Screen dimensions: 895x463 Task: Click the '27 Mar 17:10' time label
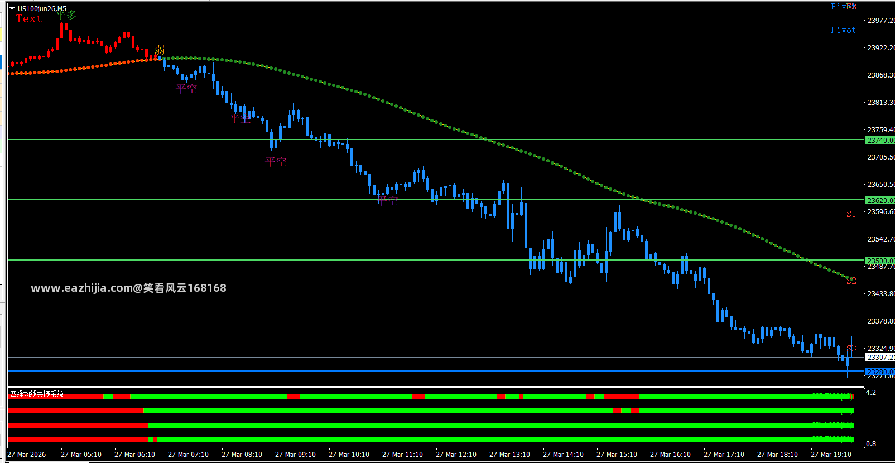tap(724, 455)
